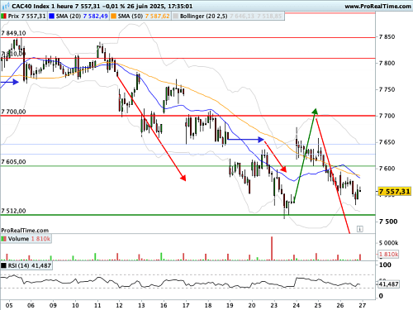Viewport: 413px width, 310px height.
Task: Click the red-green Prix legend swatch
Action: pyautogui.click(x=4, y=17)
